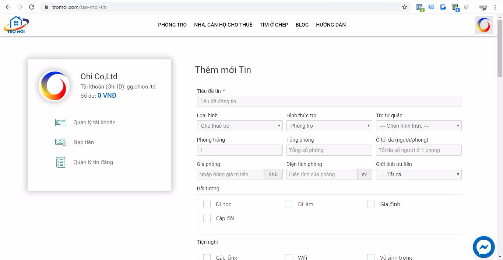Click the grey circular extension icon

[467, 7]
